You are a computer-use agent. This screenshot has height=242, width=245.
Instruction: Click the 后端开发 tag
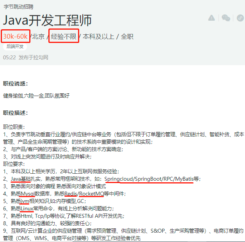pos(15,46)
